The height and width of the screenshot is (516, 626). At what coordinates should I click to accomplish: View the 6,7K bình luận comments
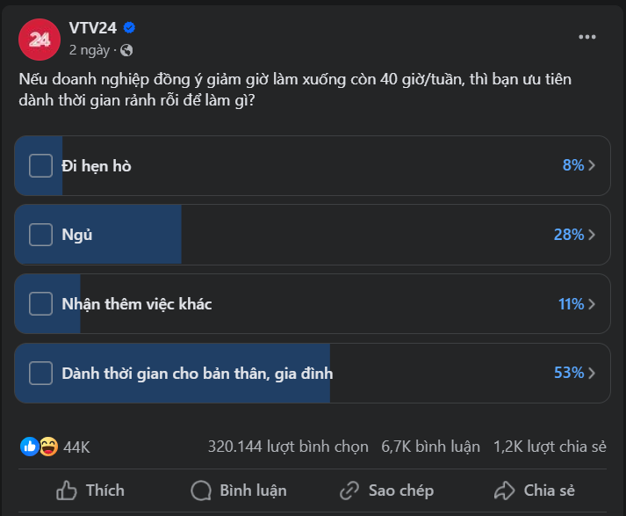tap(430, 447)
